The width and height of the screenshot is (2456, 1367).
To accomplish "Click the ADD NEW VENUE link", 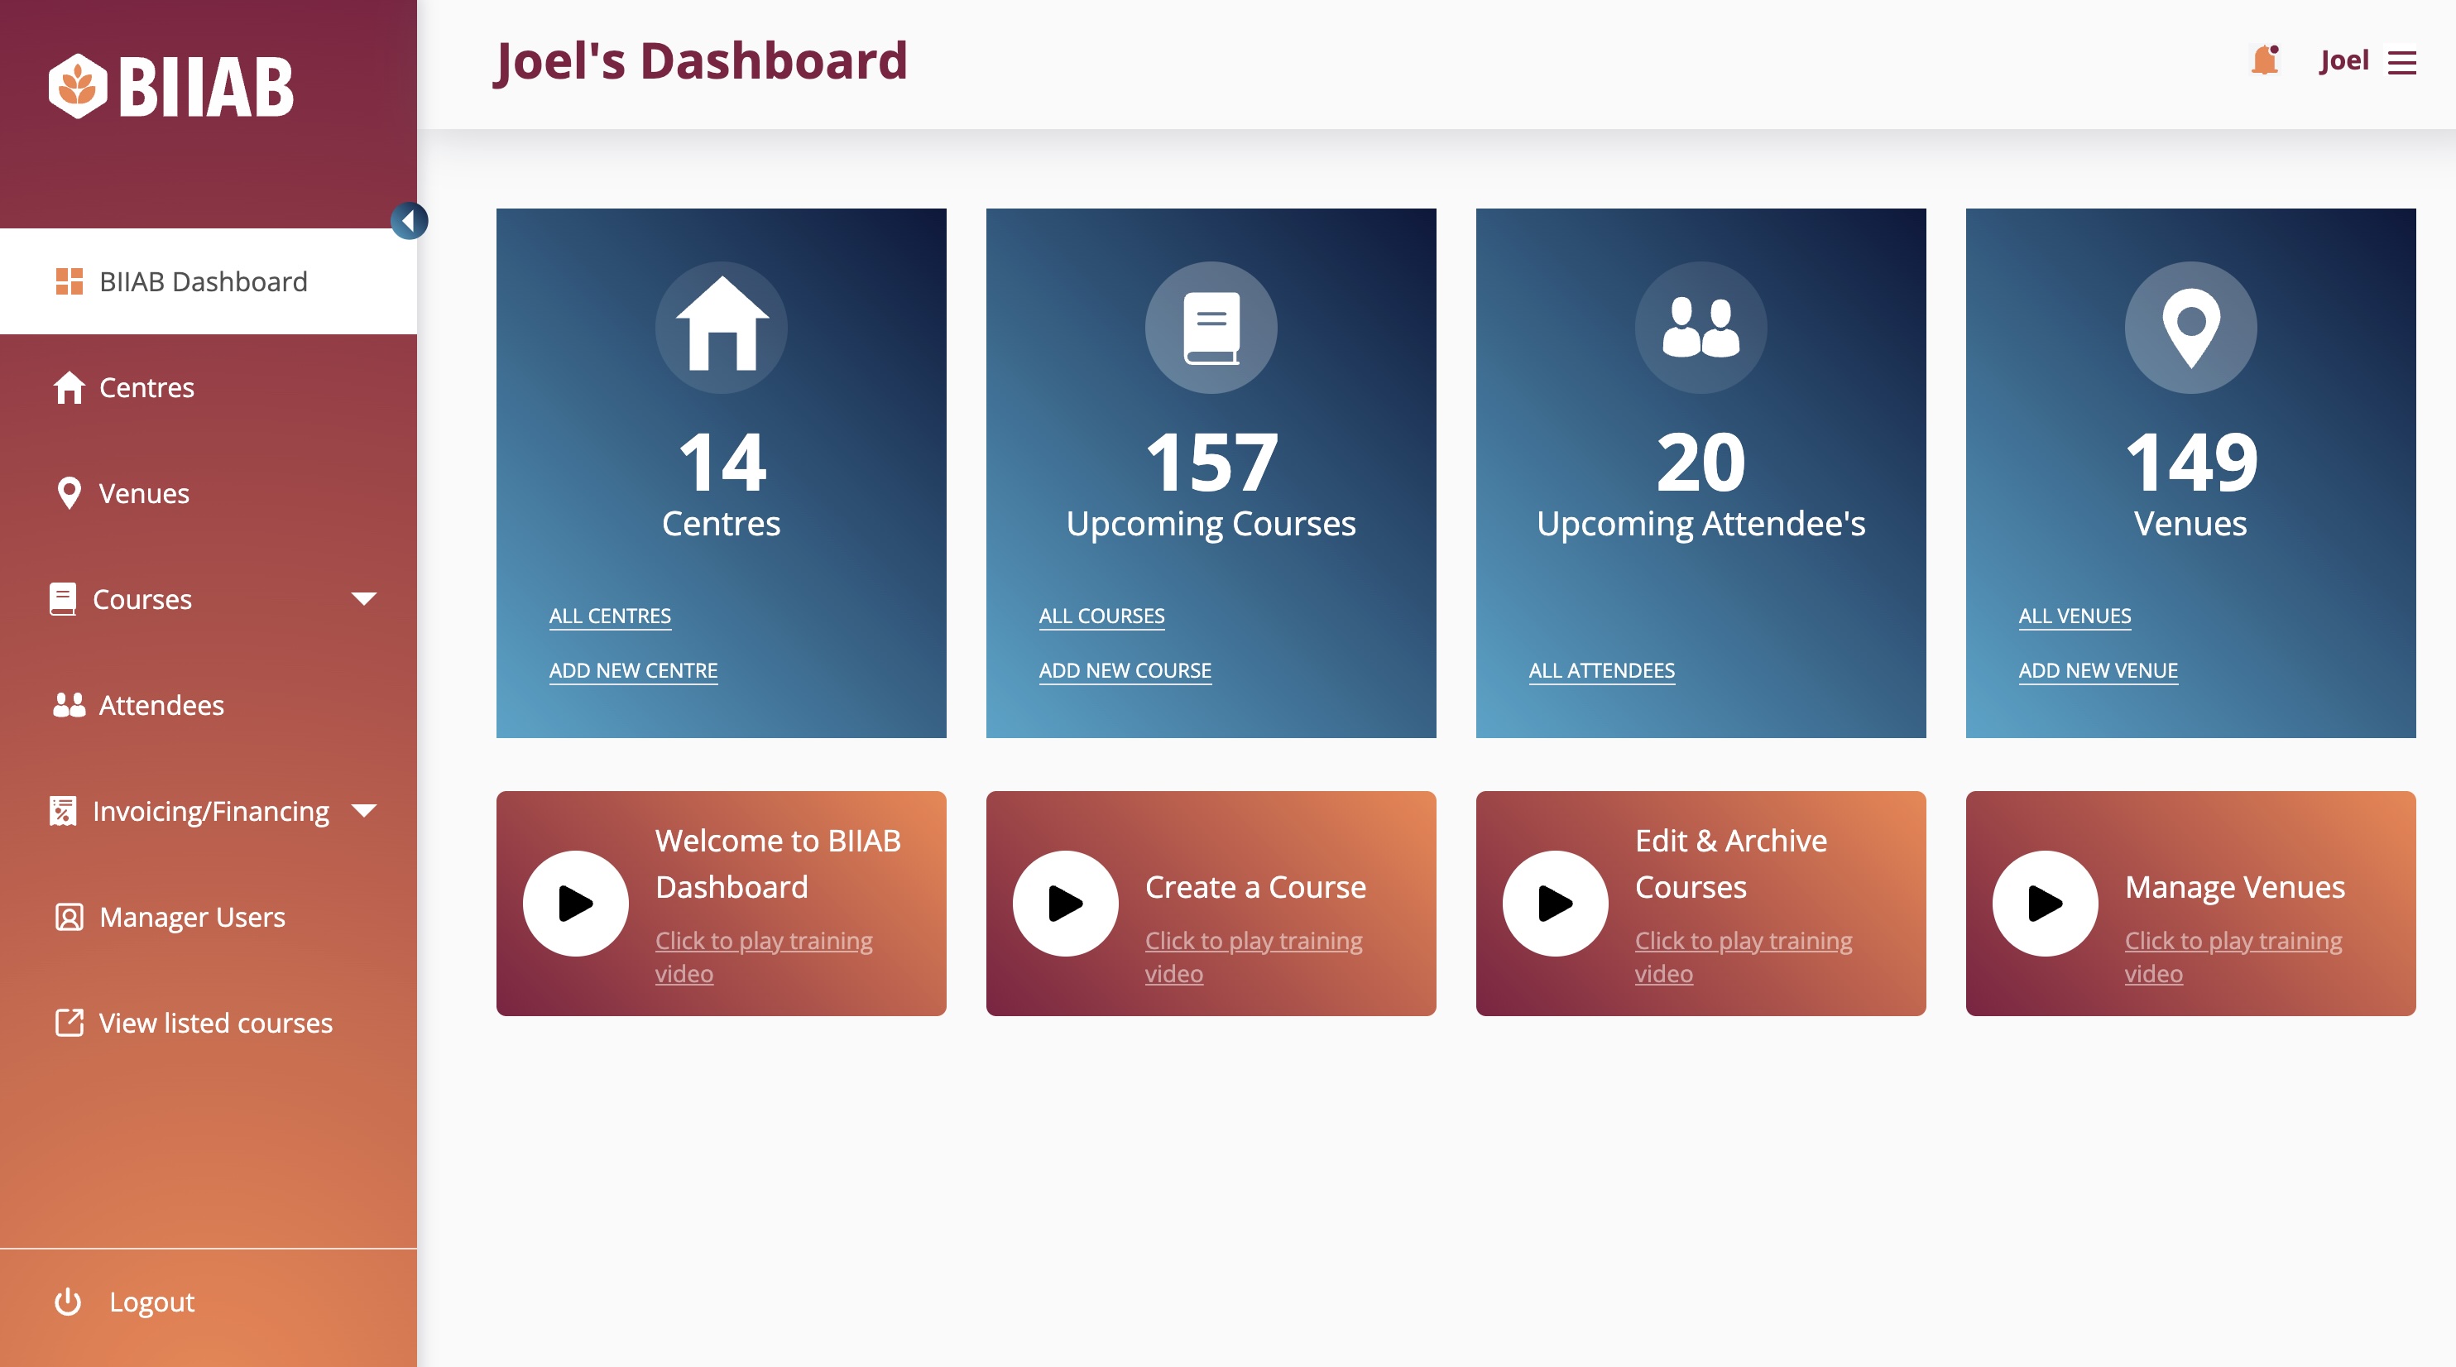I will [2099, 670].
